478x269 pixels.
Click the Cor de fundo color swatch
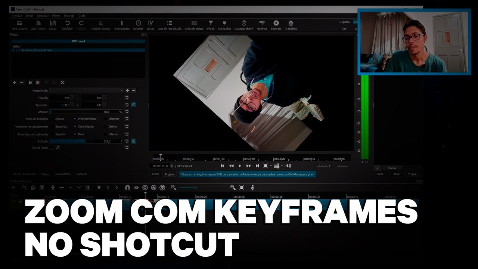tap(52, 148)
